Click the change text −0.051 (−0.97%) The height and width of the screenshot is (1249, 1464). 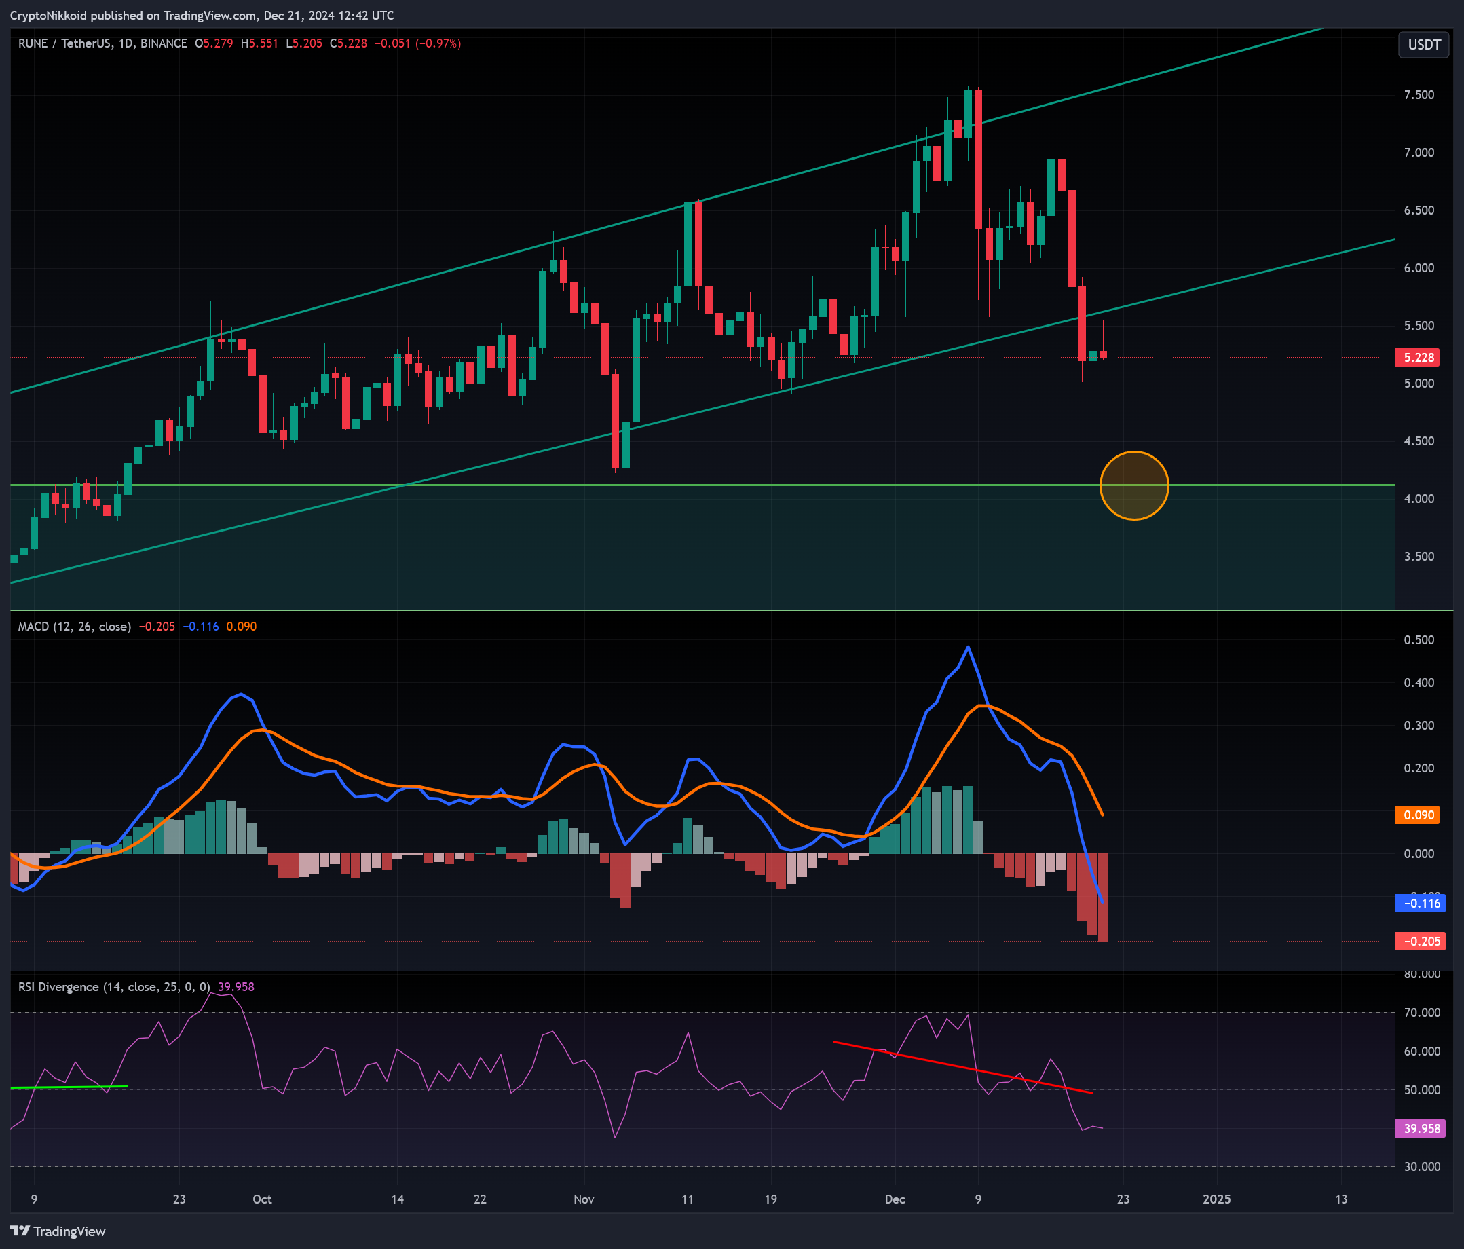point(417,43)
